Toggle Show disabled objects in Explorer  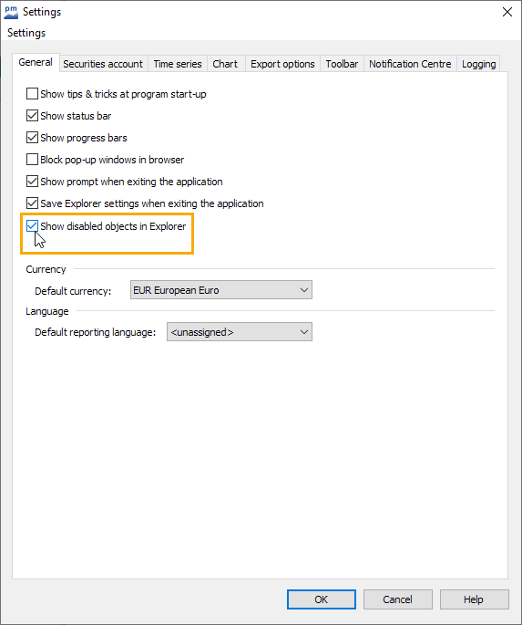point(32,226)
